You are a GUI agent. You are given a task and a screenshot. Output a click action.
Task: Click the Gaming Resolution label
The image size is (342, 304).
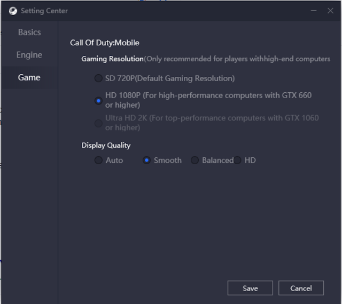tap(112, 59)
